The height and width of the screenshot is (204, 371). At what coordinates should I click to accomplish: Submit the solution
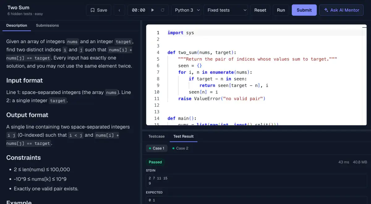click(304, 10)
